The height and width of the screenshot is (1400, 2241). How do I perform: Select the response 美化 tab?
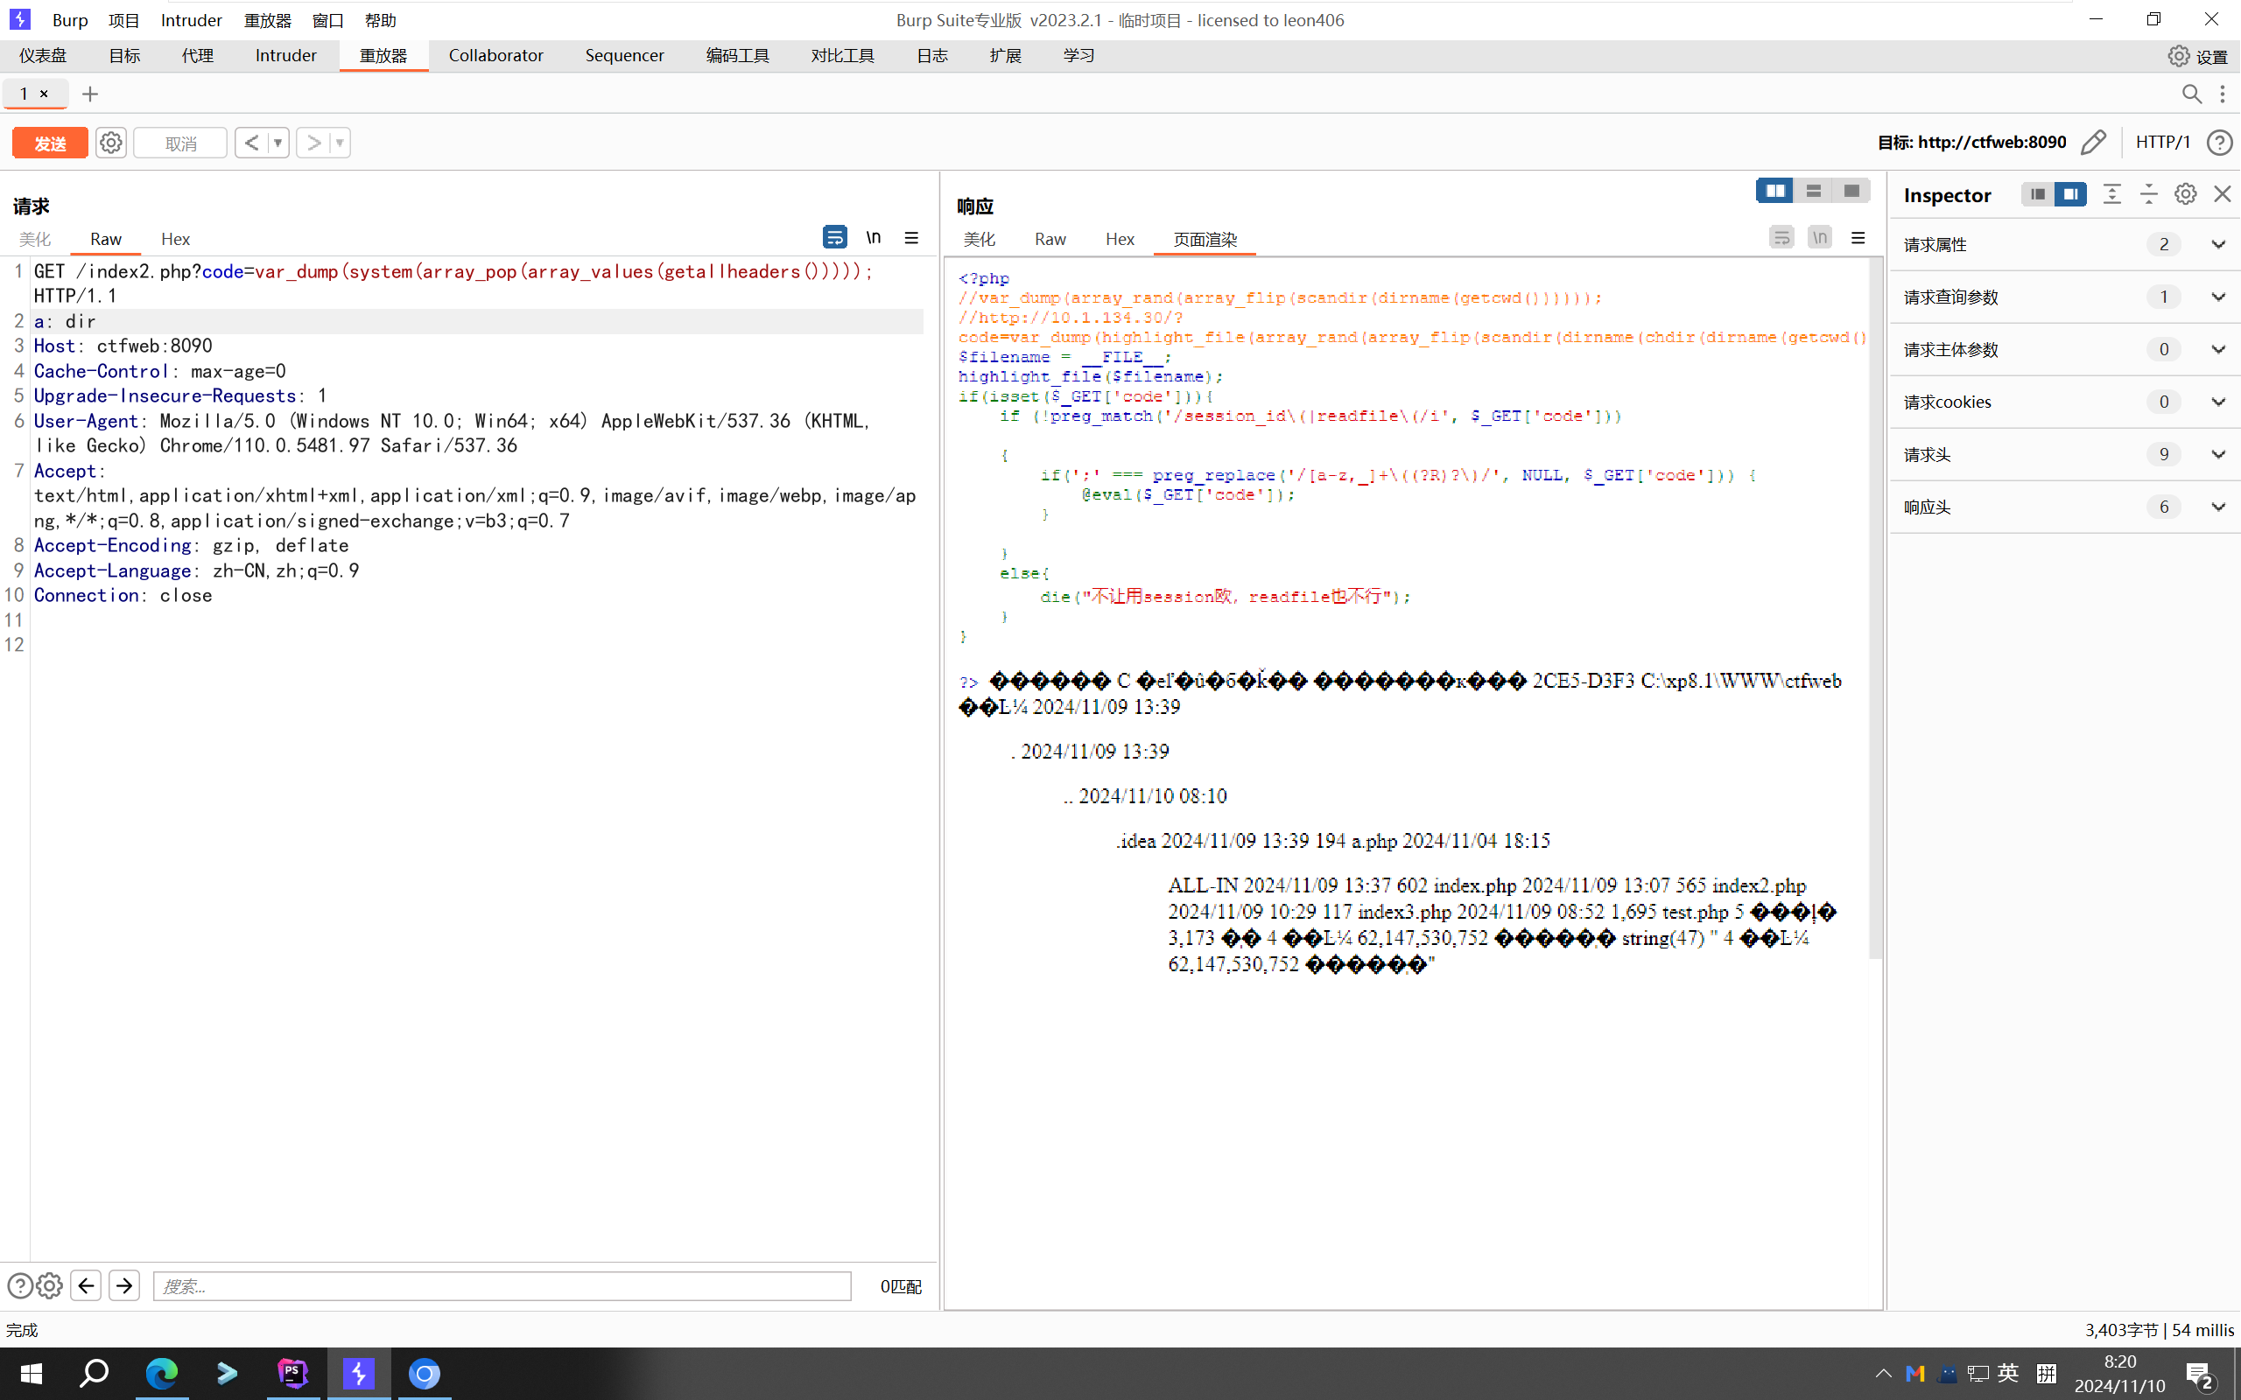979,239
